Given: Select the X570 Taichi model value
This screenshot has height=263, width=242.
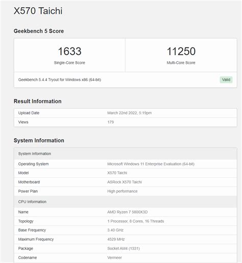Looking at the screenshot, I should pyautogui.click(x=117, y=173).
